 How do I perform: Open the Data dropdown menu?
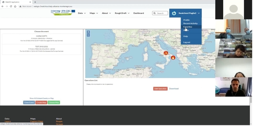click(82, 13)
